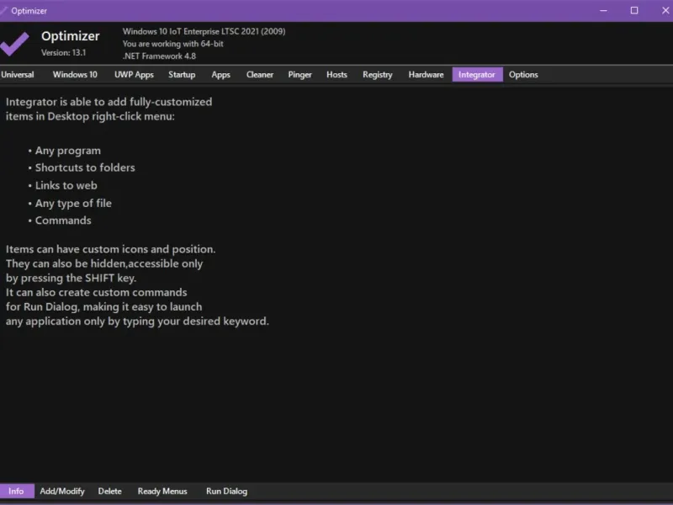Click 'You are working with 64-bit' text
673x505 pixels.
tap(173, 44)
